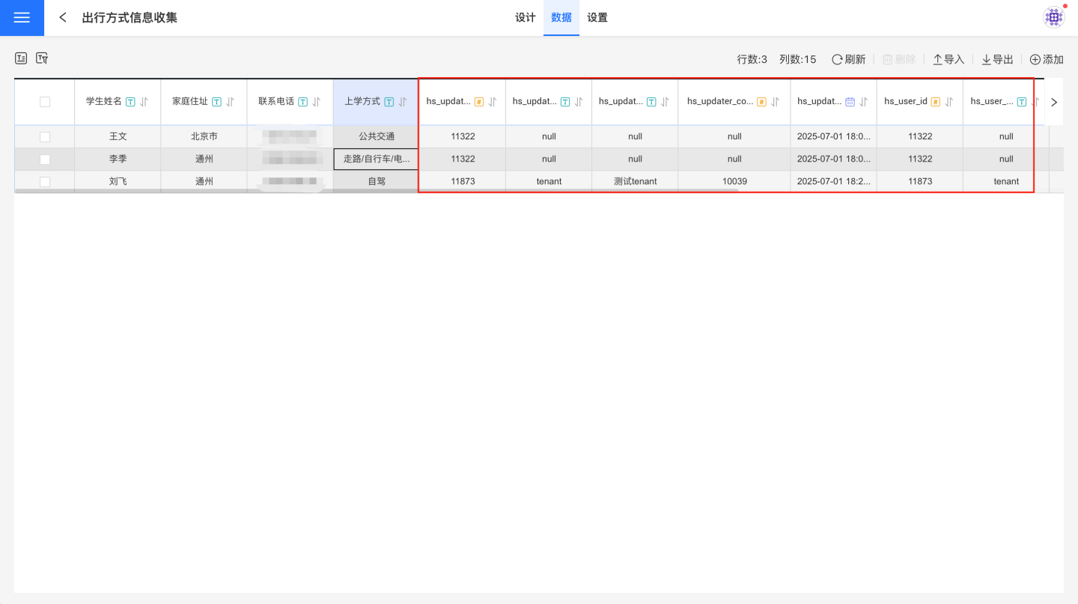Open the hamburger main menu
The width and height of the screenshot is (1078, 604).
pos(22,18)
